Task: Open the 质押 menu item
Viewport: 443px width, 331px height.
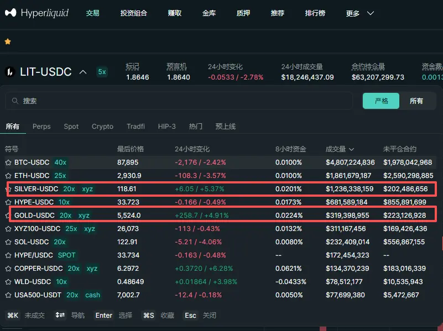Action: tap(243, 13)
